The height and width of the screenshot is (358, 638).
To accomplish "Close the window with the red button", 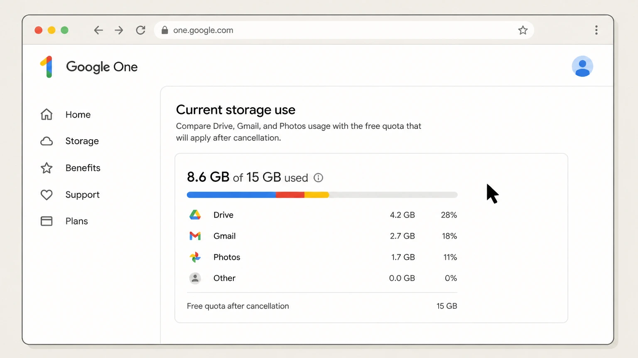I will click(39, 30).
